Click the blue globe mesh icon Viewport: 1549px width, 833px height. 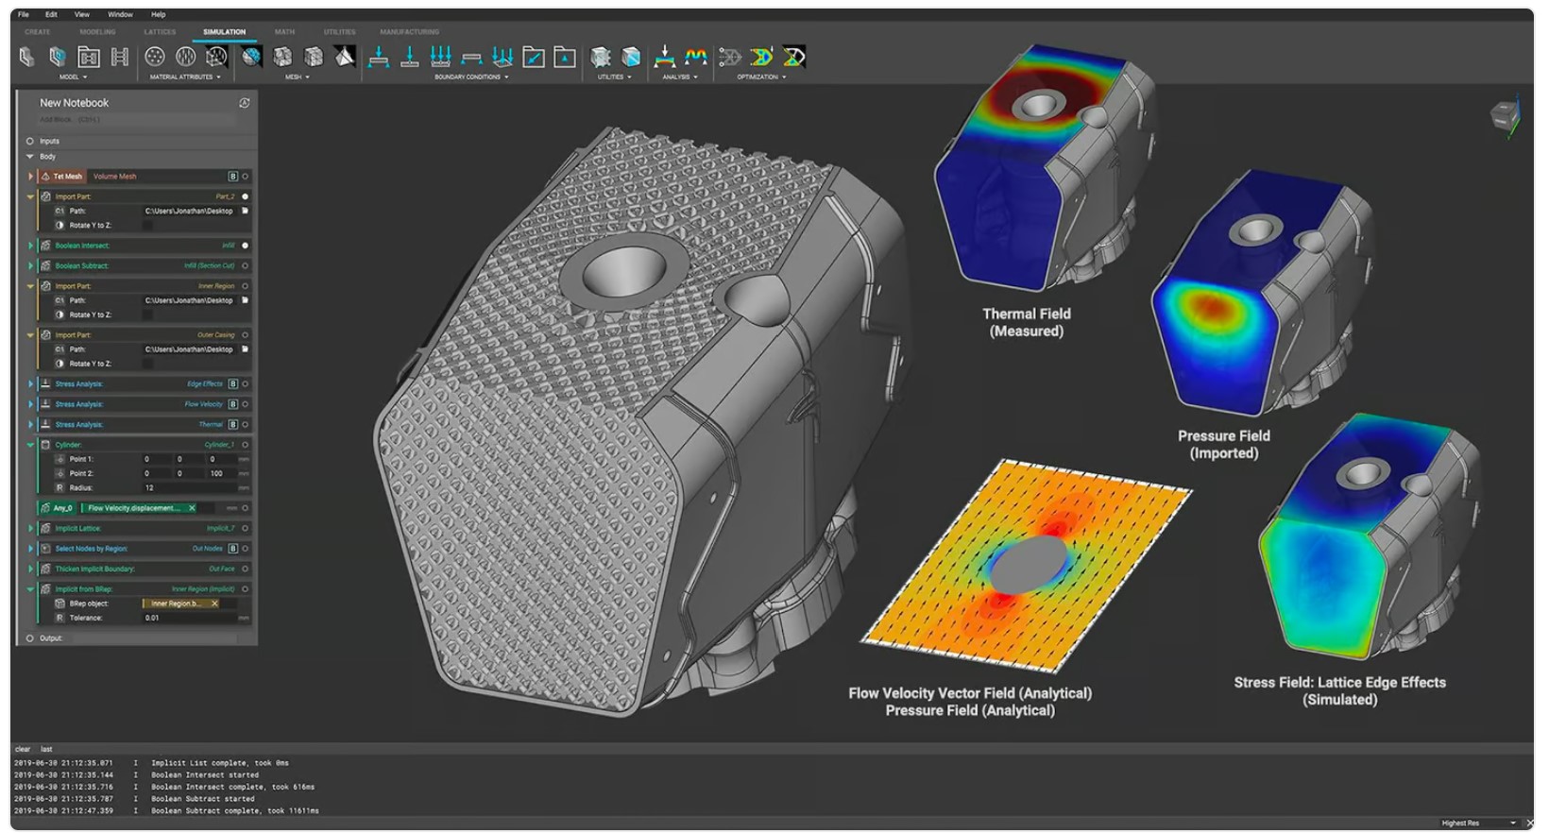pyautogui.click(x=251, y=58)
